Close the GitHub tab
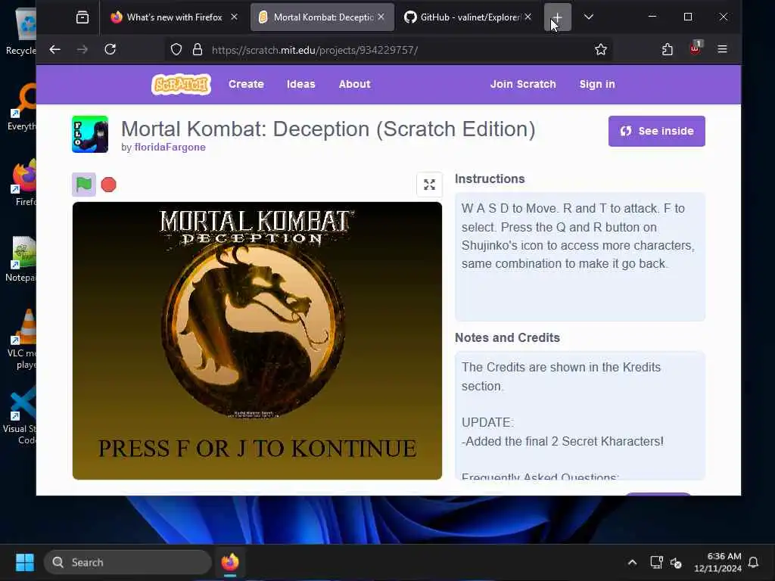The height and width of the screenshot is (581, 775). pos(528,17)
